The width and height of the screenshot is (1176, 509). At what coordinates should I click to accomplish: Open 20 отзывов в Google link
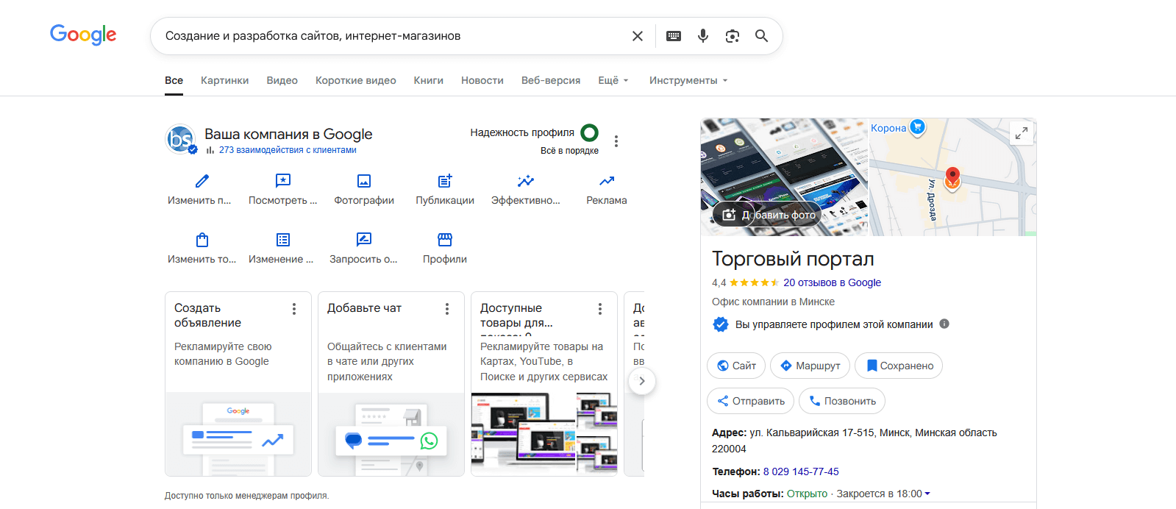click(x=832, y=282)
